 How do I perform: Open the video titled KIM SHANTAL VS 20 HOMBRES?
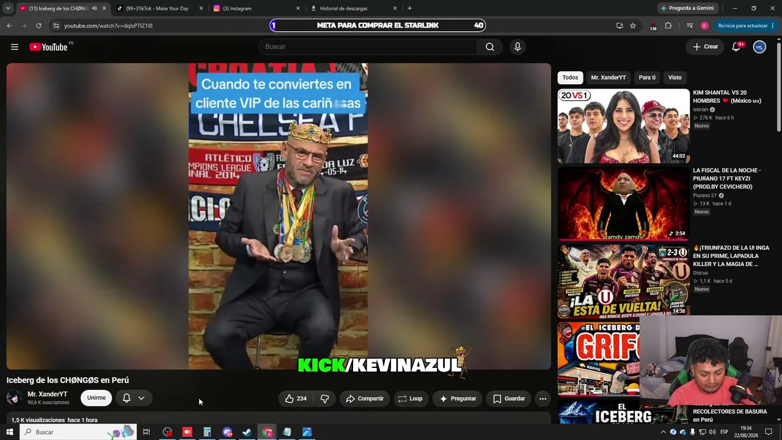[x=728, y=97]
